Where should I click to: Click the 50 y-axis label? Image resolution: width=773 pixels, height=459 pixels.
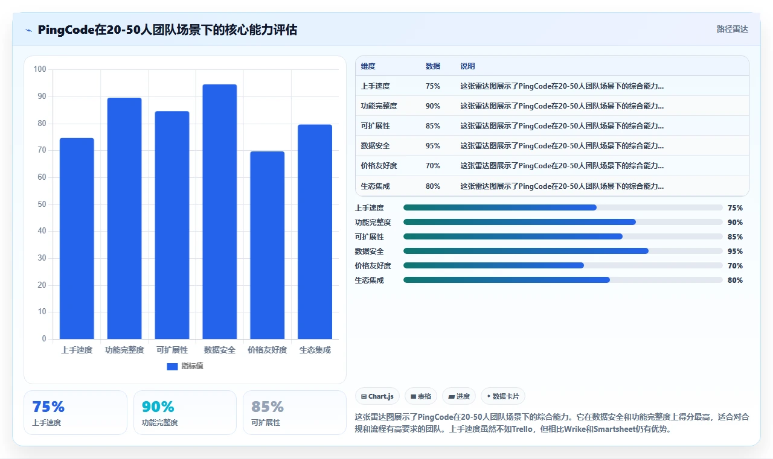(42, 204)
